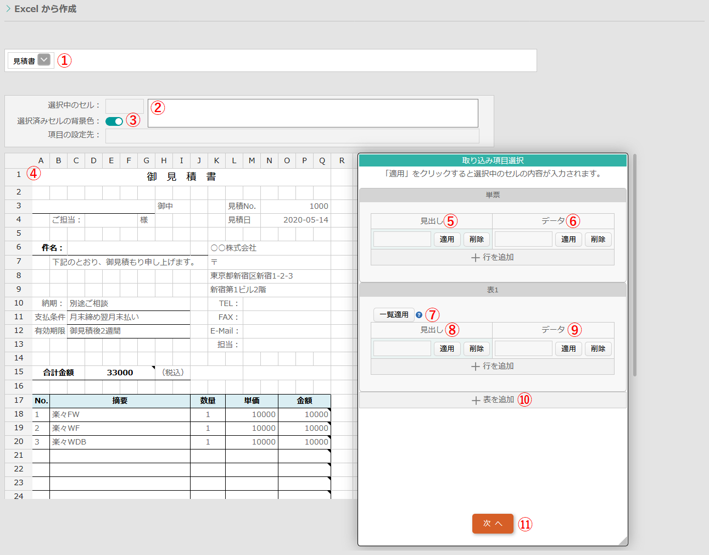Click the vertical scrollbar beside the panel
This screenshot has height=555, width=709.
point(635,265)
